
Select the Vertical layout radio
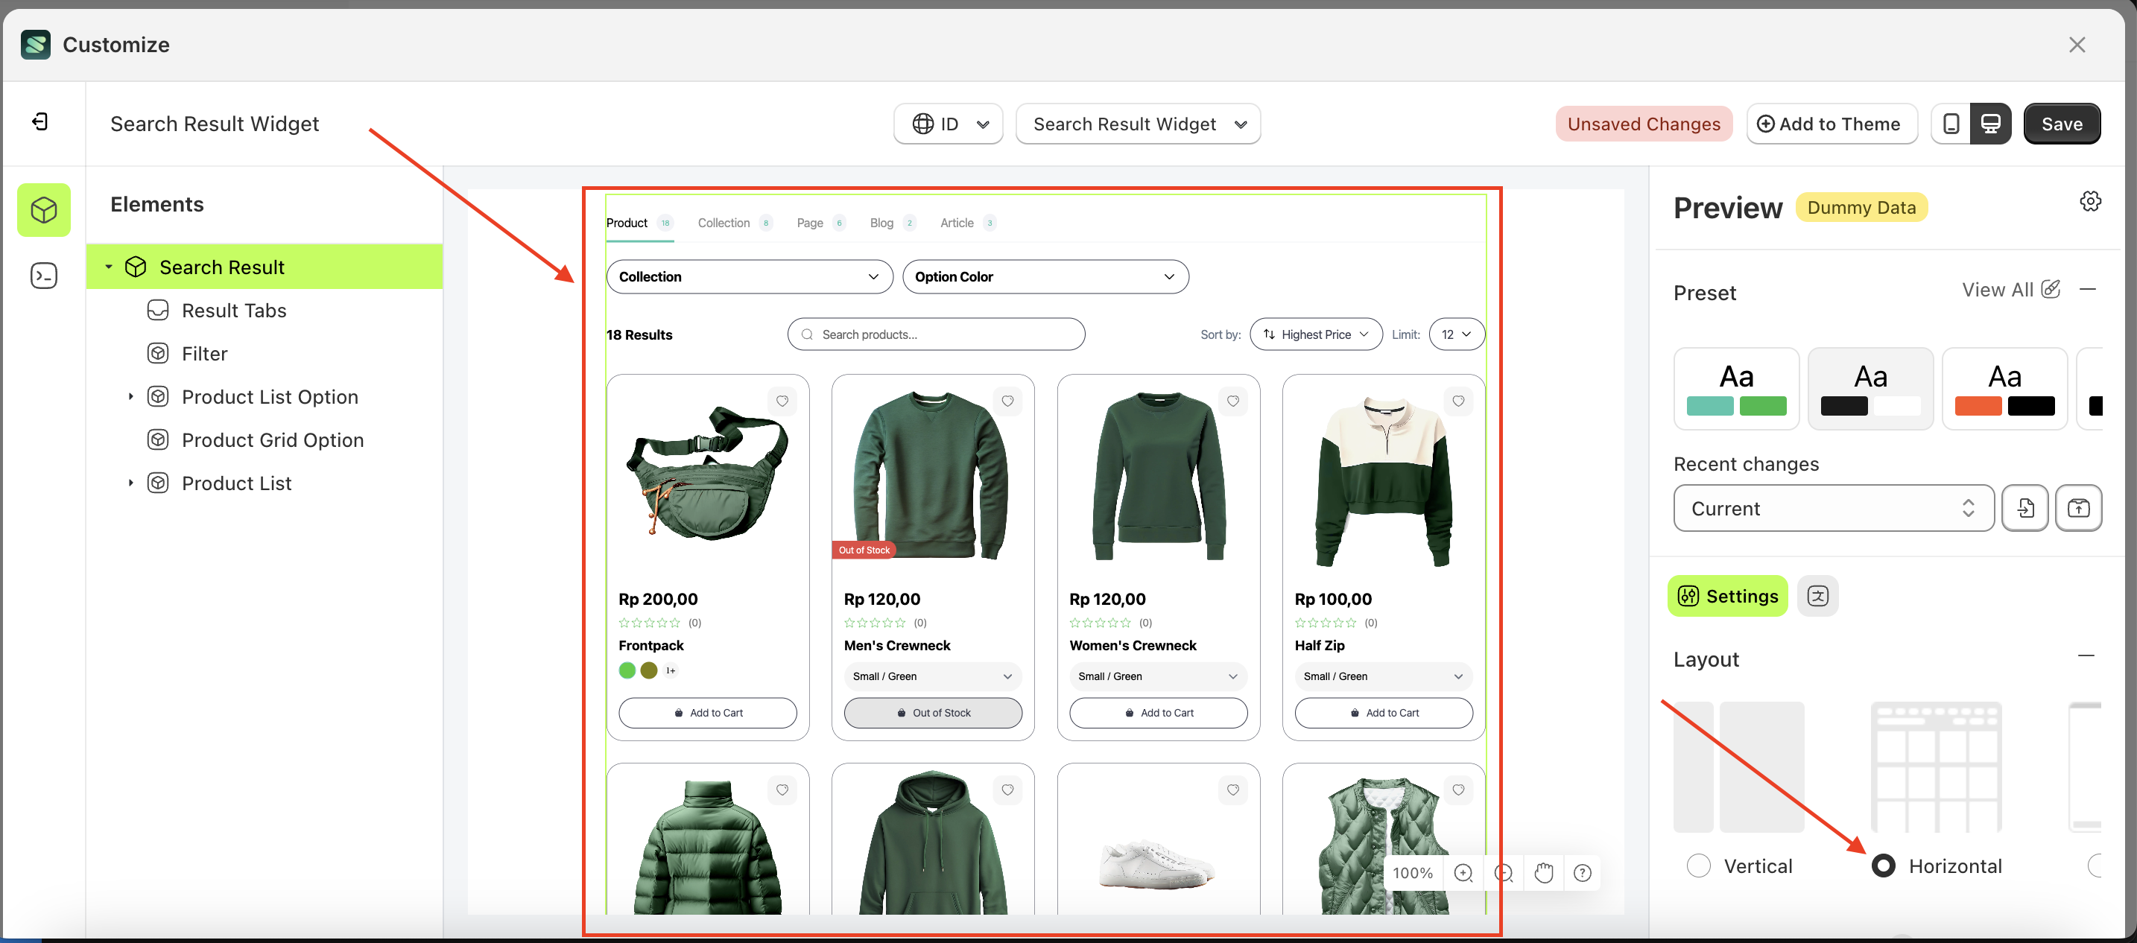point(1698,866)
